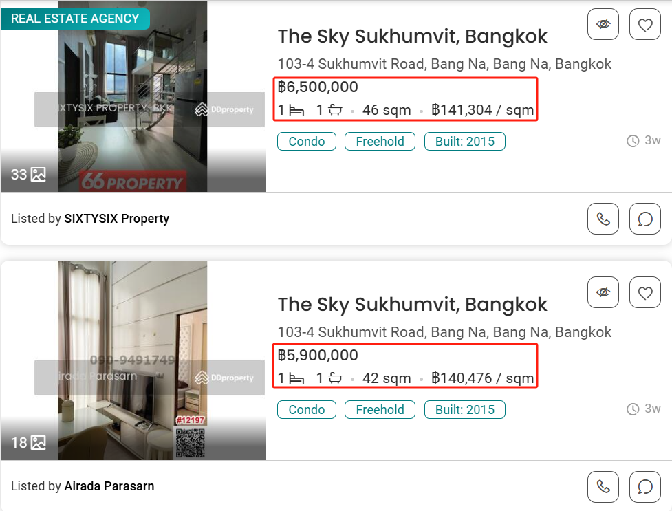The width and height of the screenshot is (672, 511).
Task: Select Condo tag on first listing
Action: [307, 142]
